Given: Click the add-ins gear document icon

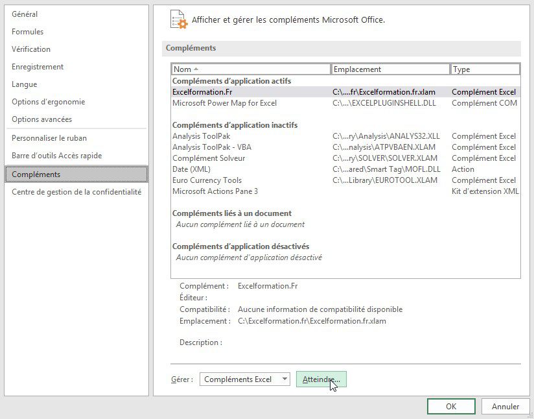Looking at the screenshot, I should (179, 19).
